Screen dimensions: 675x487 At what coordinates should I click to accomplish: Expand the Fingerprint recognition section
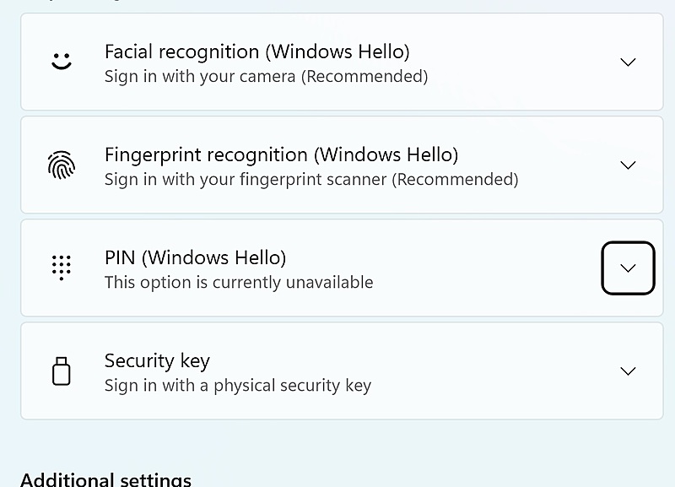click(x=628, y=165)
